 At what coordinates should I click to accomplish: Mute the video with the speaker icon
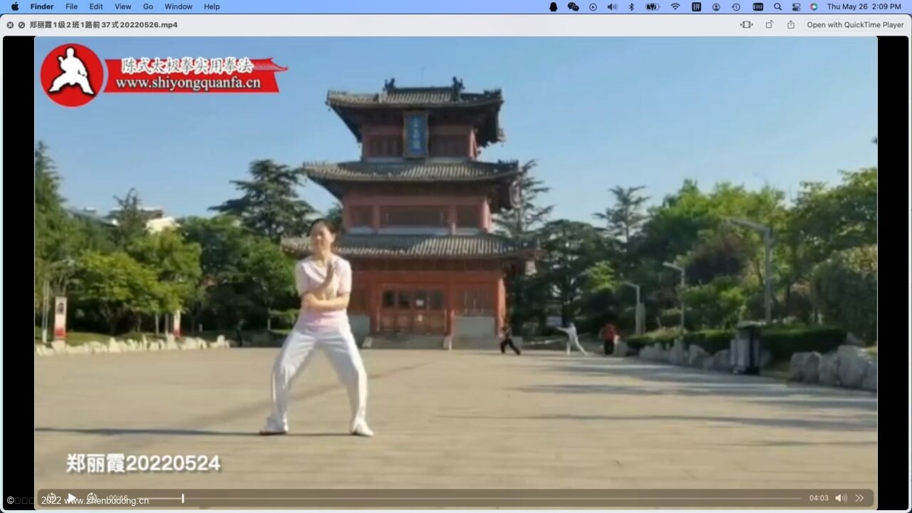[841, 498]
